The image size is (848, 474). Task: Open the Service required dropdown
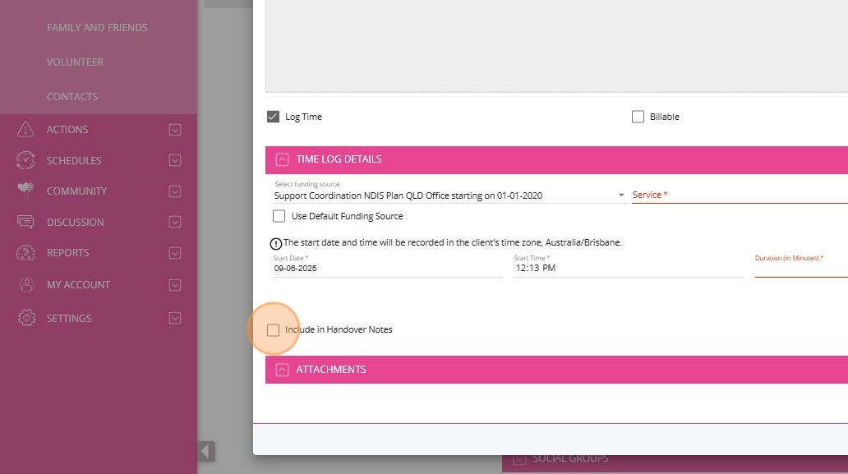pos(740,196)
